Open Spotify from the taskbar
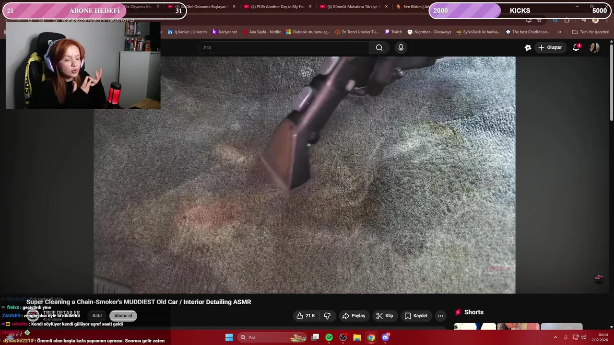The width and height of the screenshot is (614, 345). coord(329,337)
